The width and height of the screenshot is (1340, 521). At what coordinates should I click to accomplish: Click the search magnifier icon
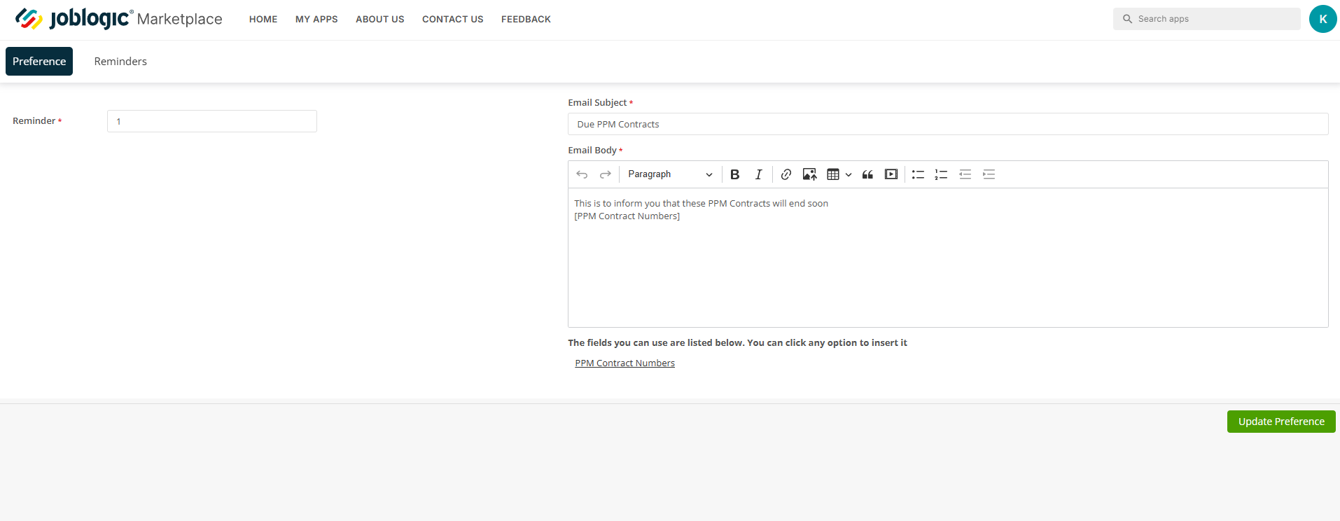point(1127,19)
